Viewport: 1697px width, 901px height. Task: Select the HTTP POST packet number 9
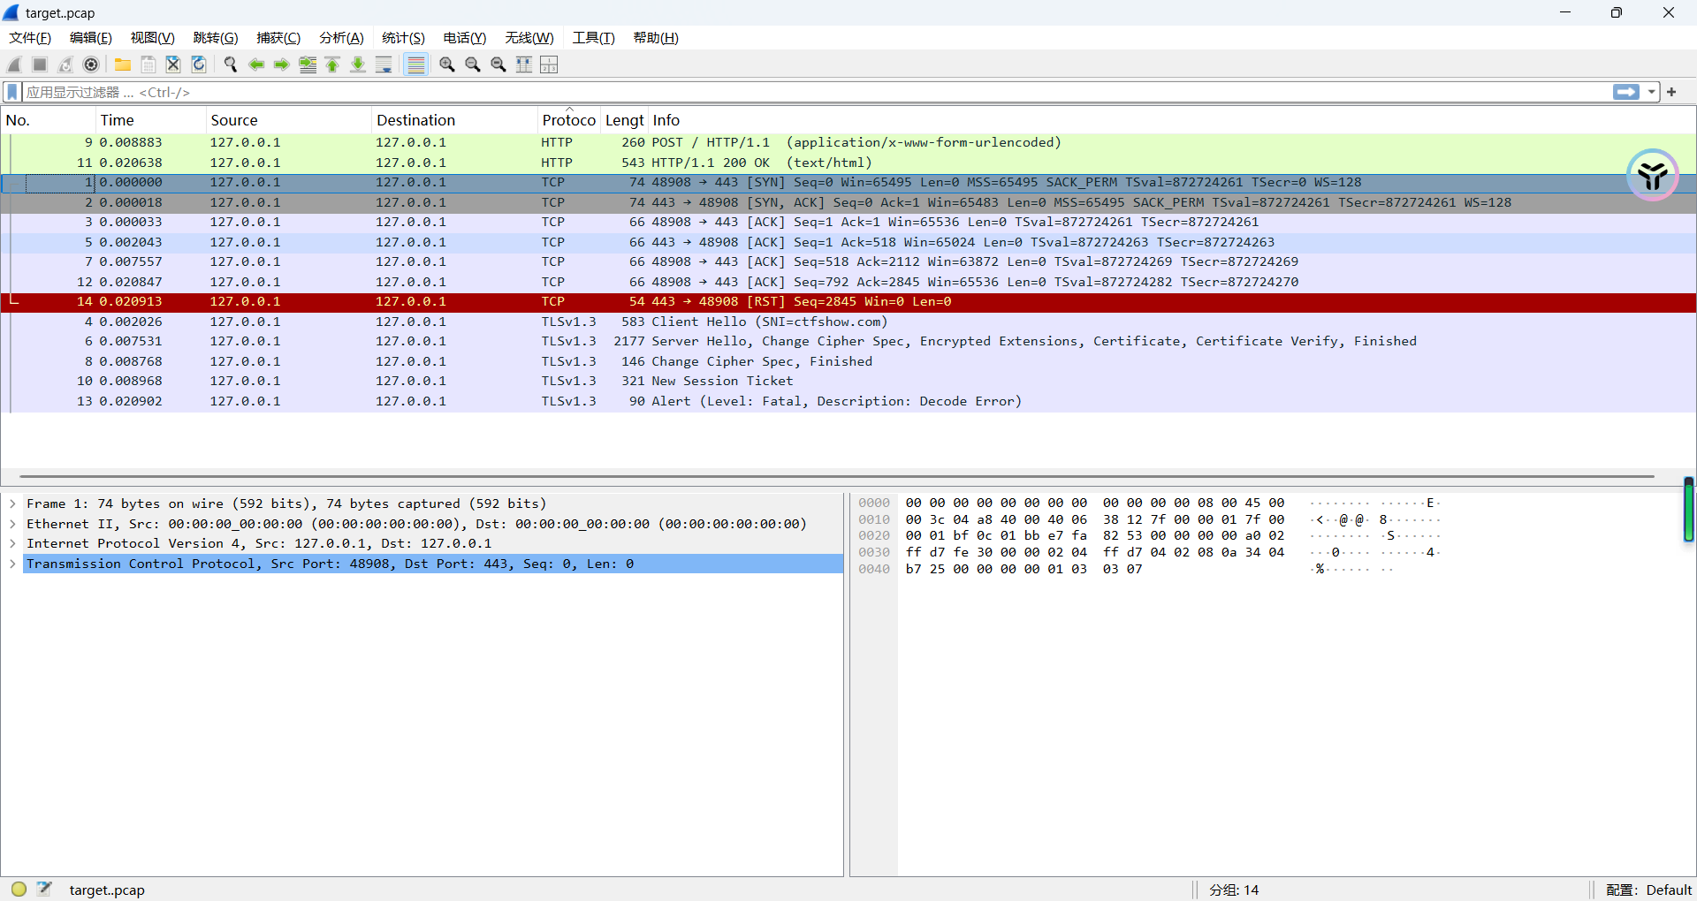click(x=848, y=142)
